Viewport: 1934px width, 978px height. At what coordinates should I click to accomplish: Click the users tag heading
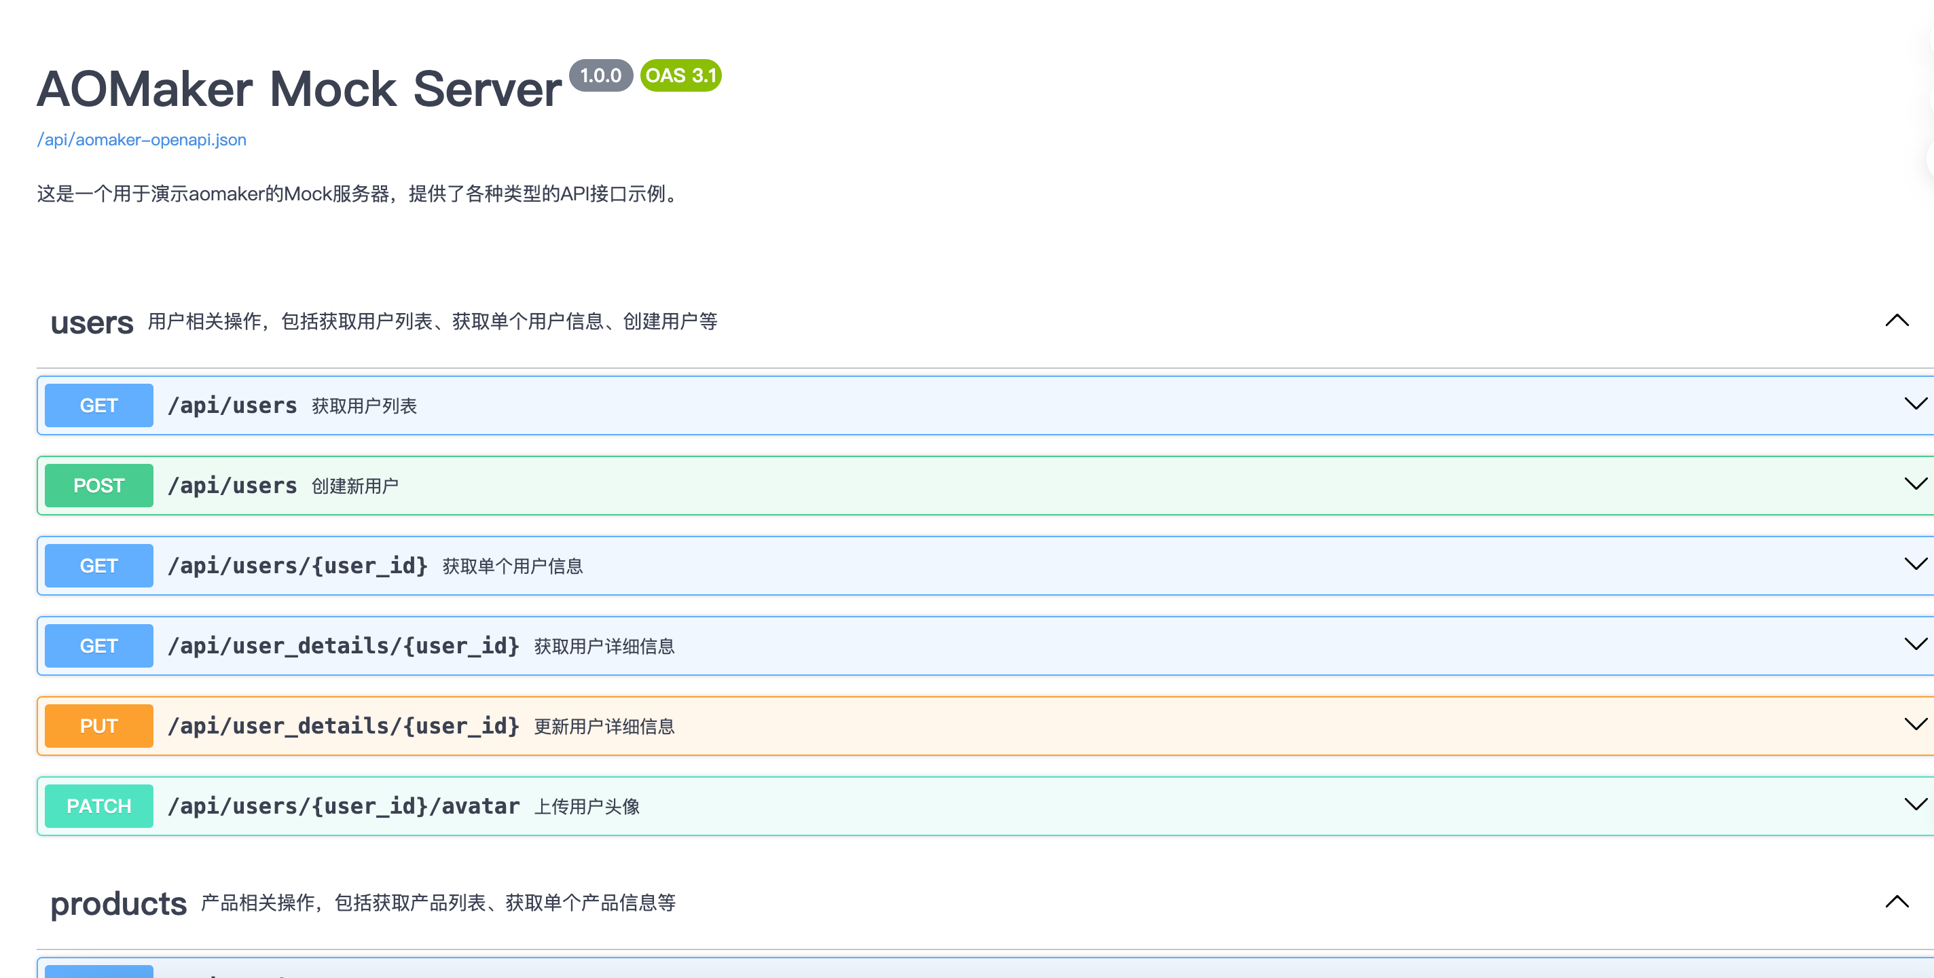[x=92, y=323]
